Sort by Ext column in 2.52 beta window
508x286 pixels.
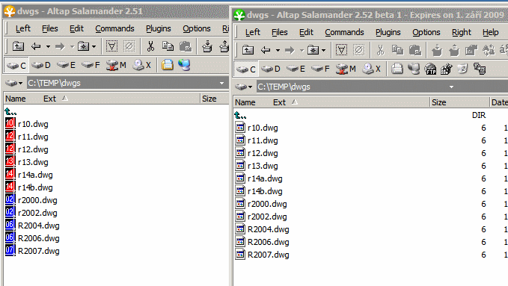click(279, 102)
